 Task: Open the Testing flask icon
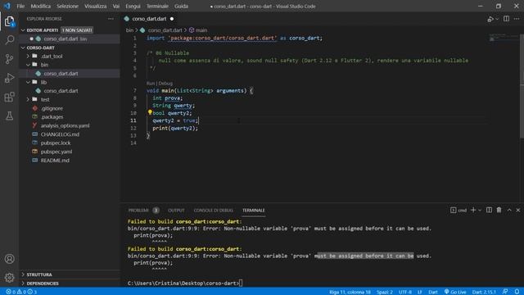[x=9, y=116]
